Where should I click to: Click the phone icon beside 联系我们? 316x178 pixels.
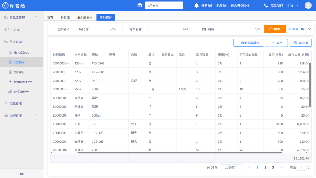pos(266,6)
